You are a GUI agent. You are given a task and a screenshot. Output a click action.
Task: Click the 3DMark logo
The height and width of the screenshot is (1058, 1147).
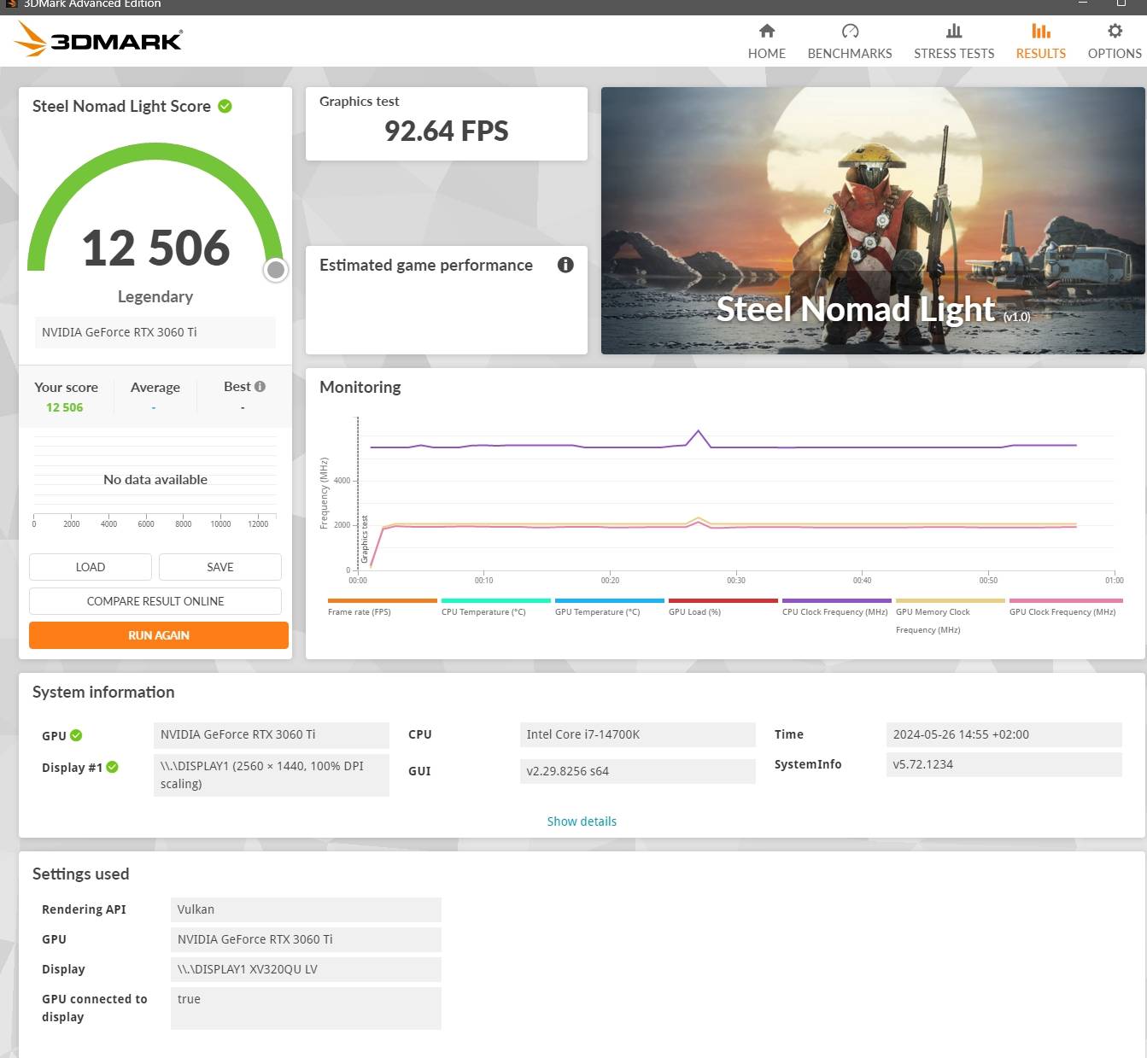(x=97, y=39)
